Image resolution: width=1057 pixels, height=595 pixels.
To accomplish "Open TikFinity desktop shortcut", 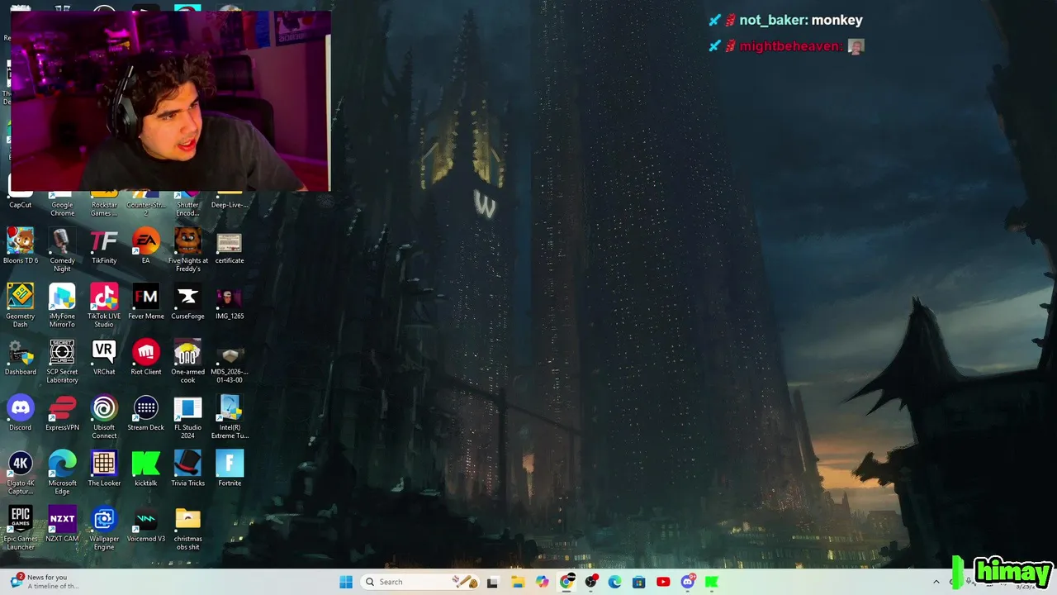I will (x=104, y=246).
